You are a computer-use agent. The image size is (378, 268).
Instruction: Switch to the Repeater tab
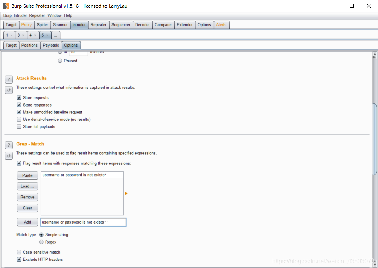pyautogui.click(x=99, y=25)
